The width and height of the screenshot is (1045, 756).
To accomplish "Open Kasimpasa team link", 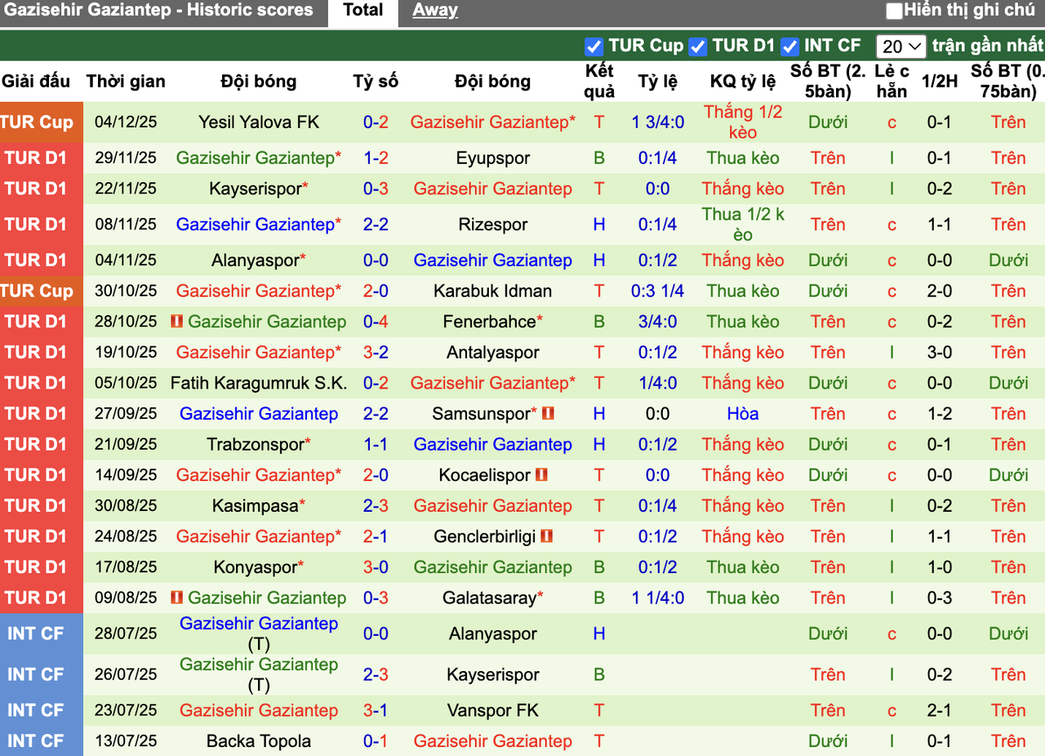I will pos(256,506).
